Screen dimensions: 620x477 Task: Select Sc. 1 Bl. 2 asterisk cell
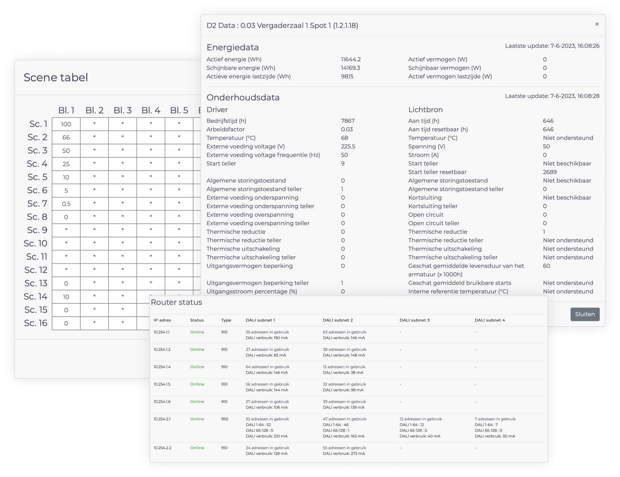94,124
